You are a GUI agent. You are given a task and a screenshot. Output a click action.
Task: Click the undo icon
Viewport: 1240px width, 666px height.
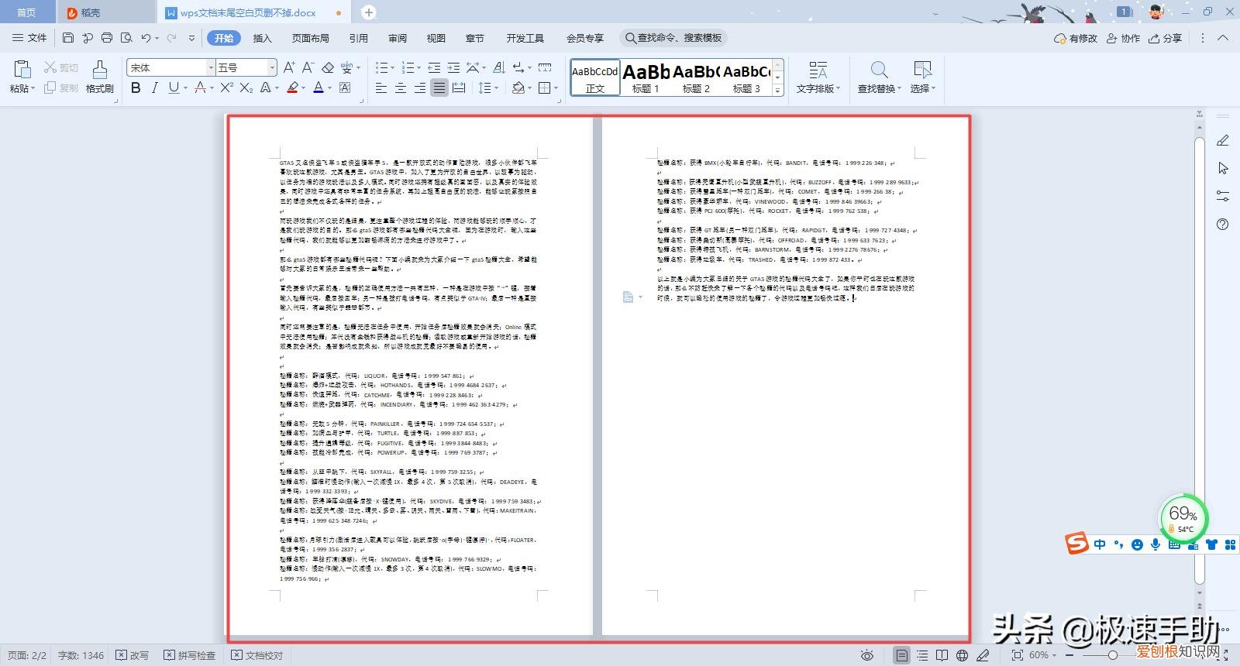146,38
